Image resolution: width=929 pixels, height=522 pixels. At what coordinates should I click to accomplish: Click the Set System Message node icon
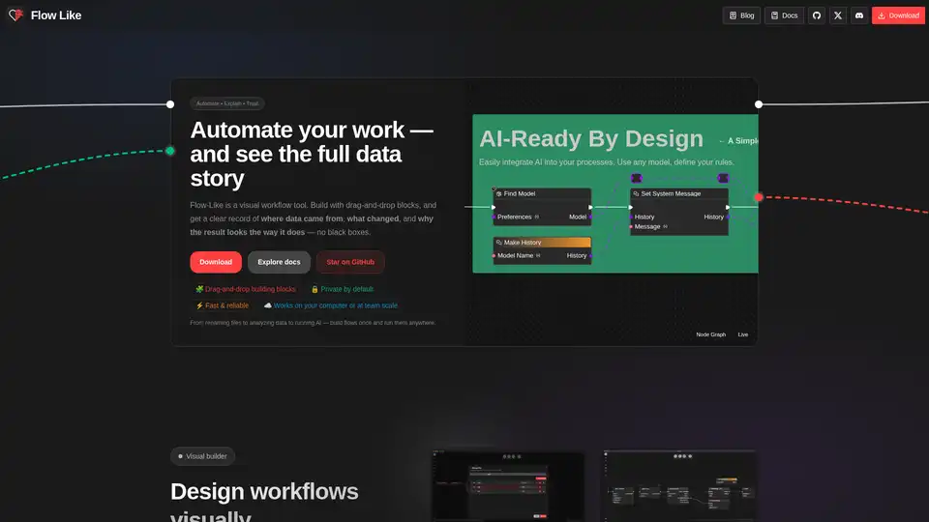click(635, 193)
